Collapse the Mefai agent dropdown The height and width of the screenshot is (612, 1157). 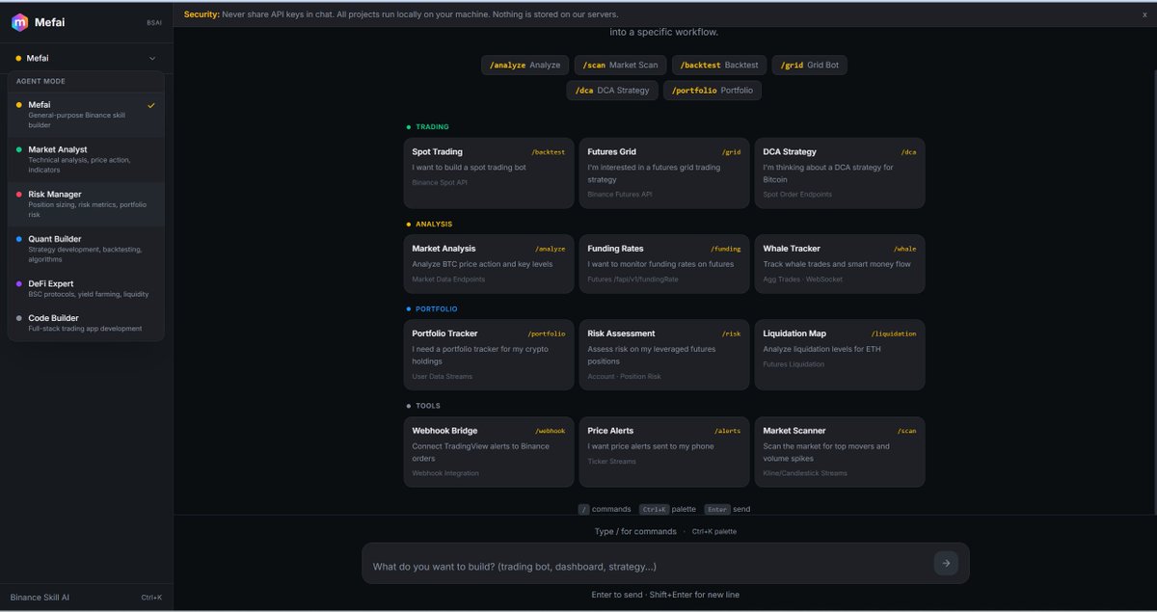(152, 58)
